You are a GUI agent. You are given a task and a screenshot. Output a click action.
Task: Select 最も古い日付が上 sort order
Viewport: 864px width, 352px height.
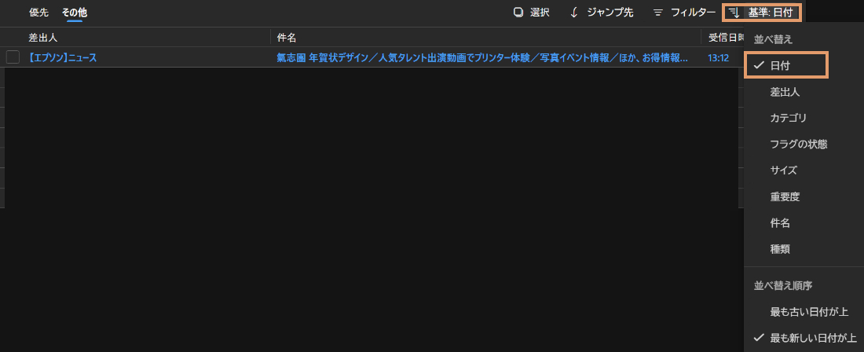coord(809,312)
